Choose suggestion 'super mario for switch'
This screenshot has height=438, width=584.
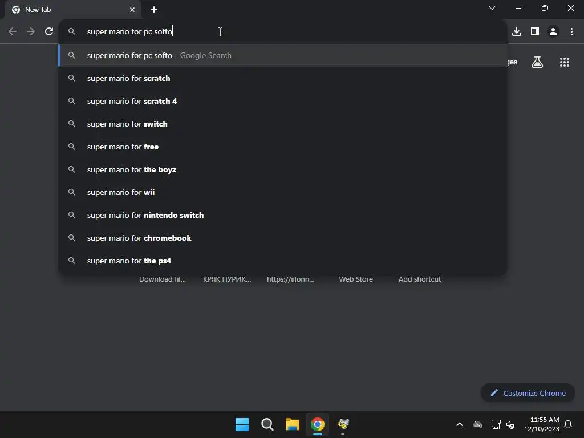(x=282, y=124)
